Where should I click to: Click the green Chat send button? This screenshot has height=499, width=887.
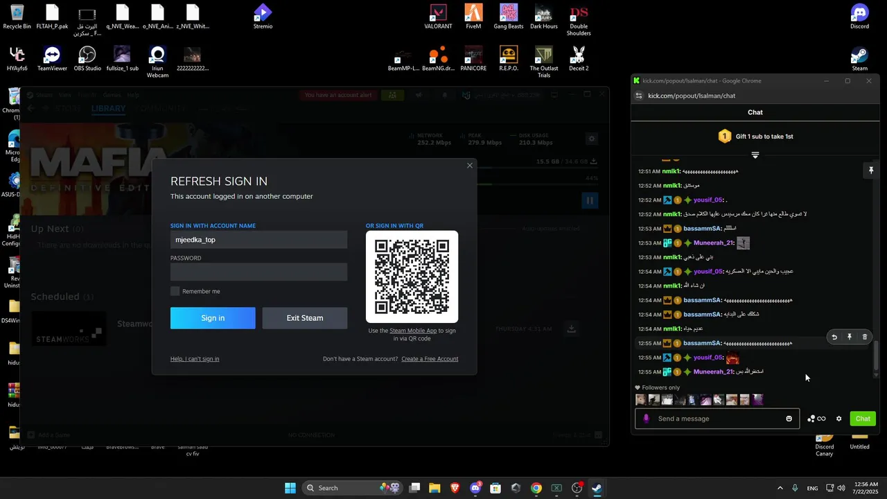tap(863, 419)
